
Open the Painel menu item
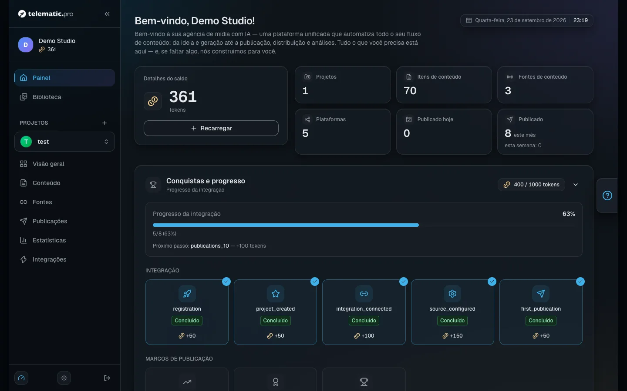click(x=64, y=78)
